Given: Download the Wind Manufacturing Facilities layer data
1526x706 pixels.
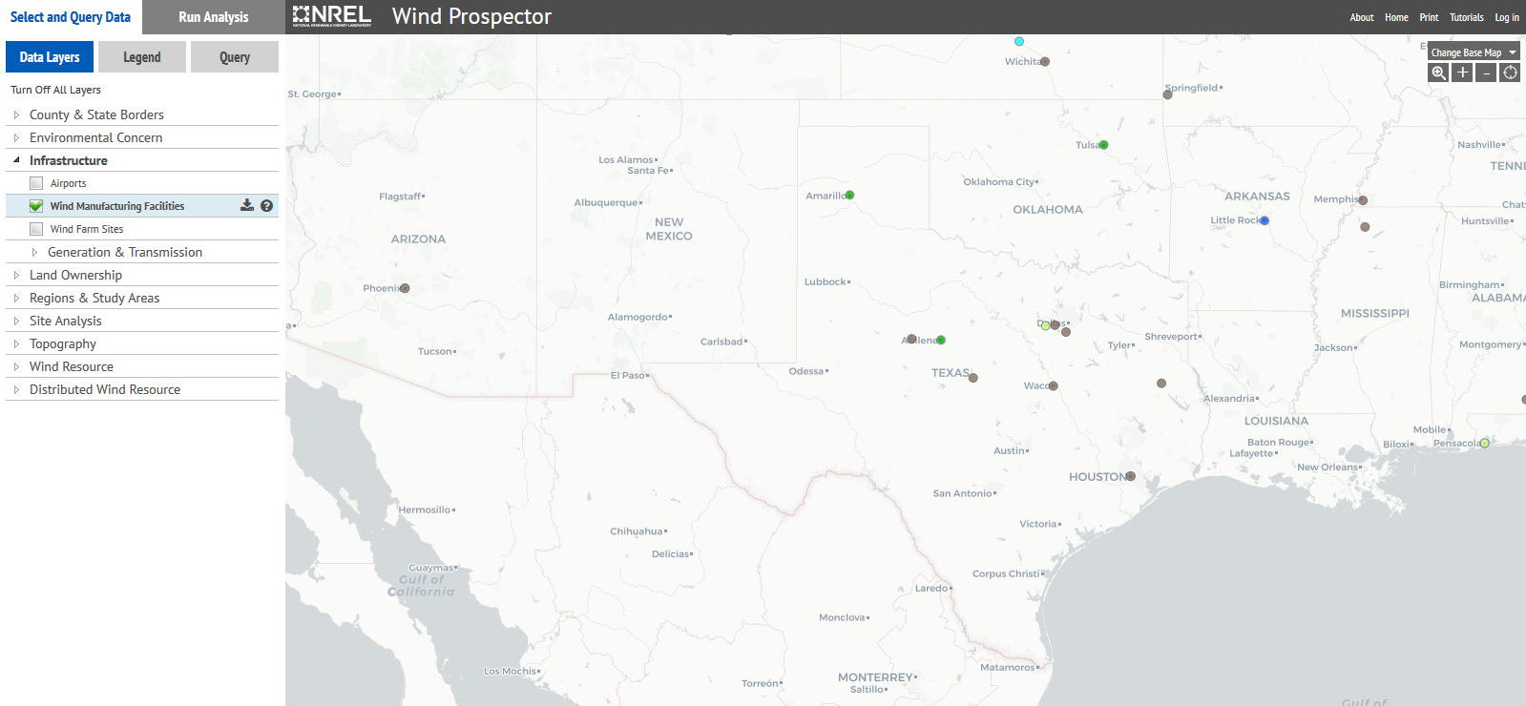Looking at the screenshot, I should [247, 205].
